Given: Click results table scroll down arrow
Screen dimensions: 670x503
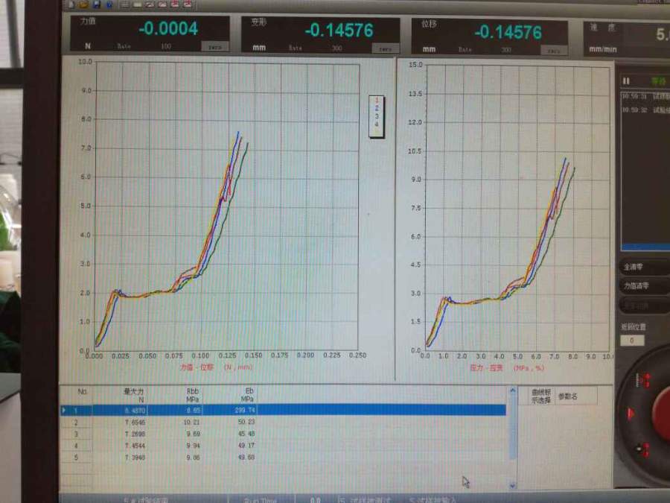Looking at the screenshot, I should [x=513, y=485].
